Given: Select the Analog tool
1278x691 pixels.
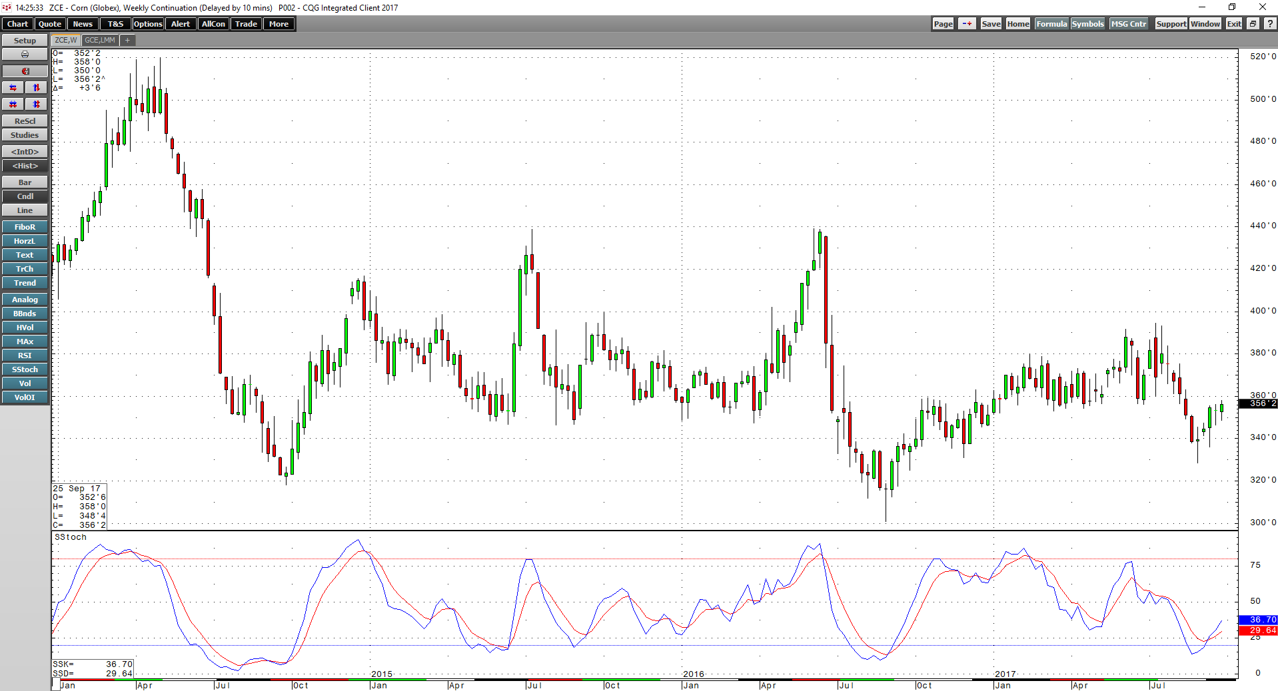Looking at the screenshot, I should coord(25,300).
